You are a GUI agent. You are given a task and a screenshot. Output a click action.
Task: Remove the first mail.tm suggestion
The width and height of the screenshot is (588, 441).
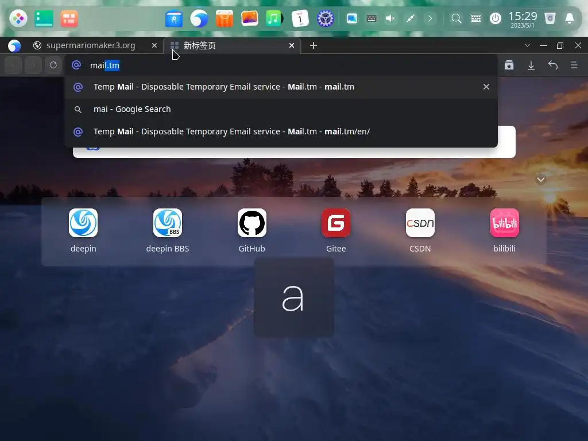[486, 87]
